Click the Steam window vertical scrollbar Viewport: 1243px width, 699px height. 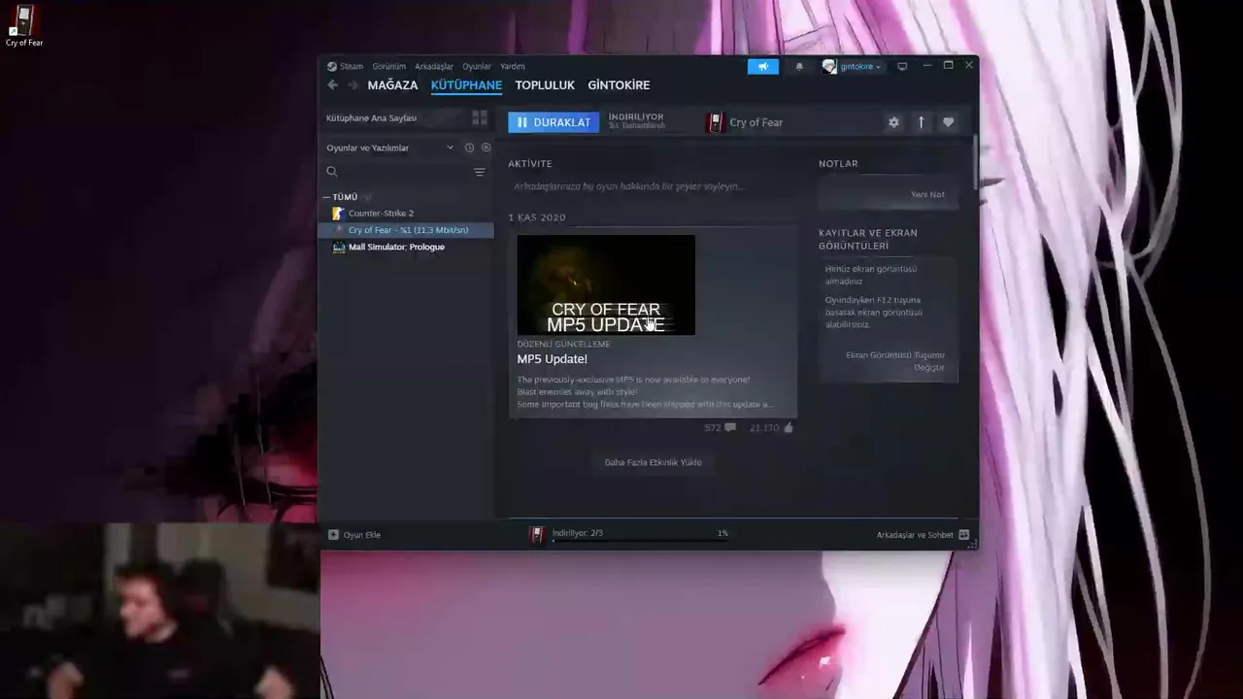(975, 163)
